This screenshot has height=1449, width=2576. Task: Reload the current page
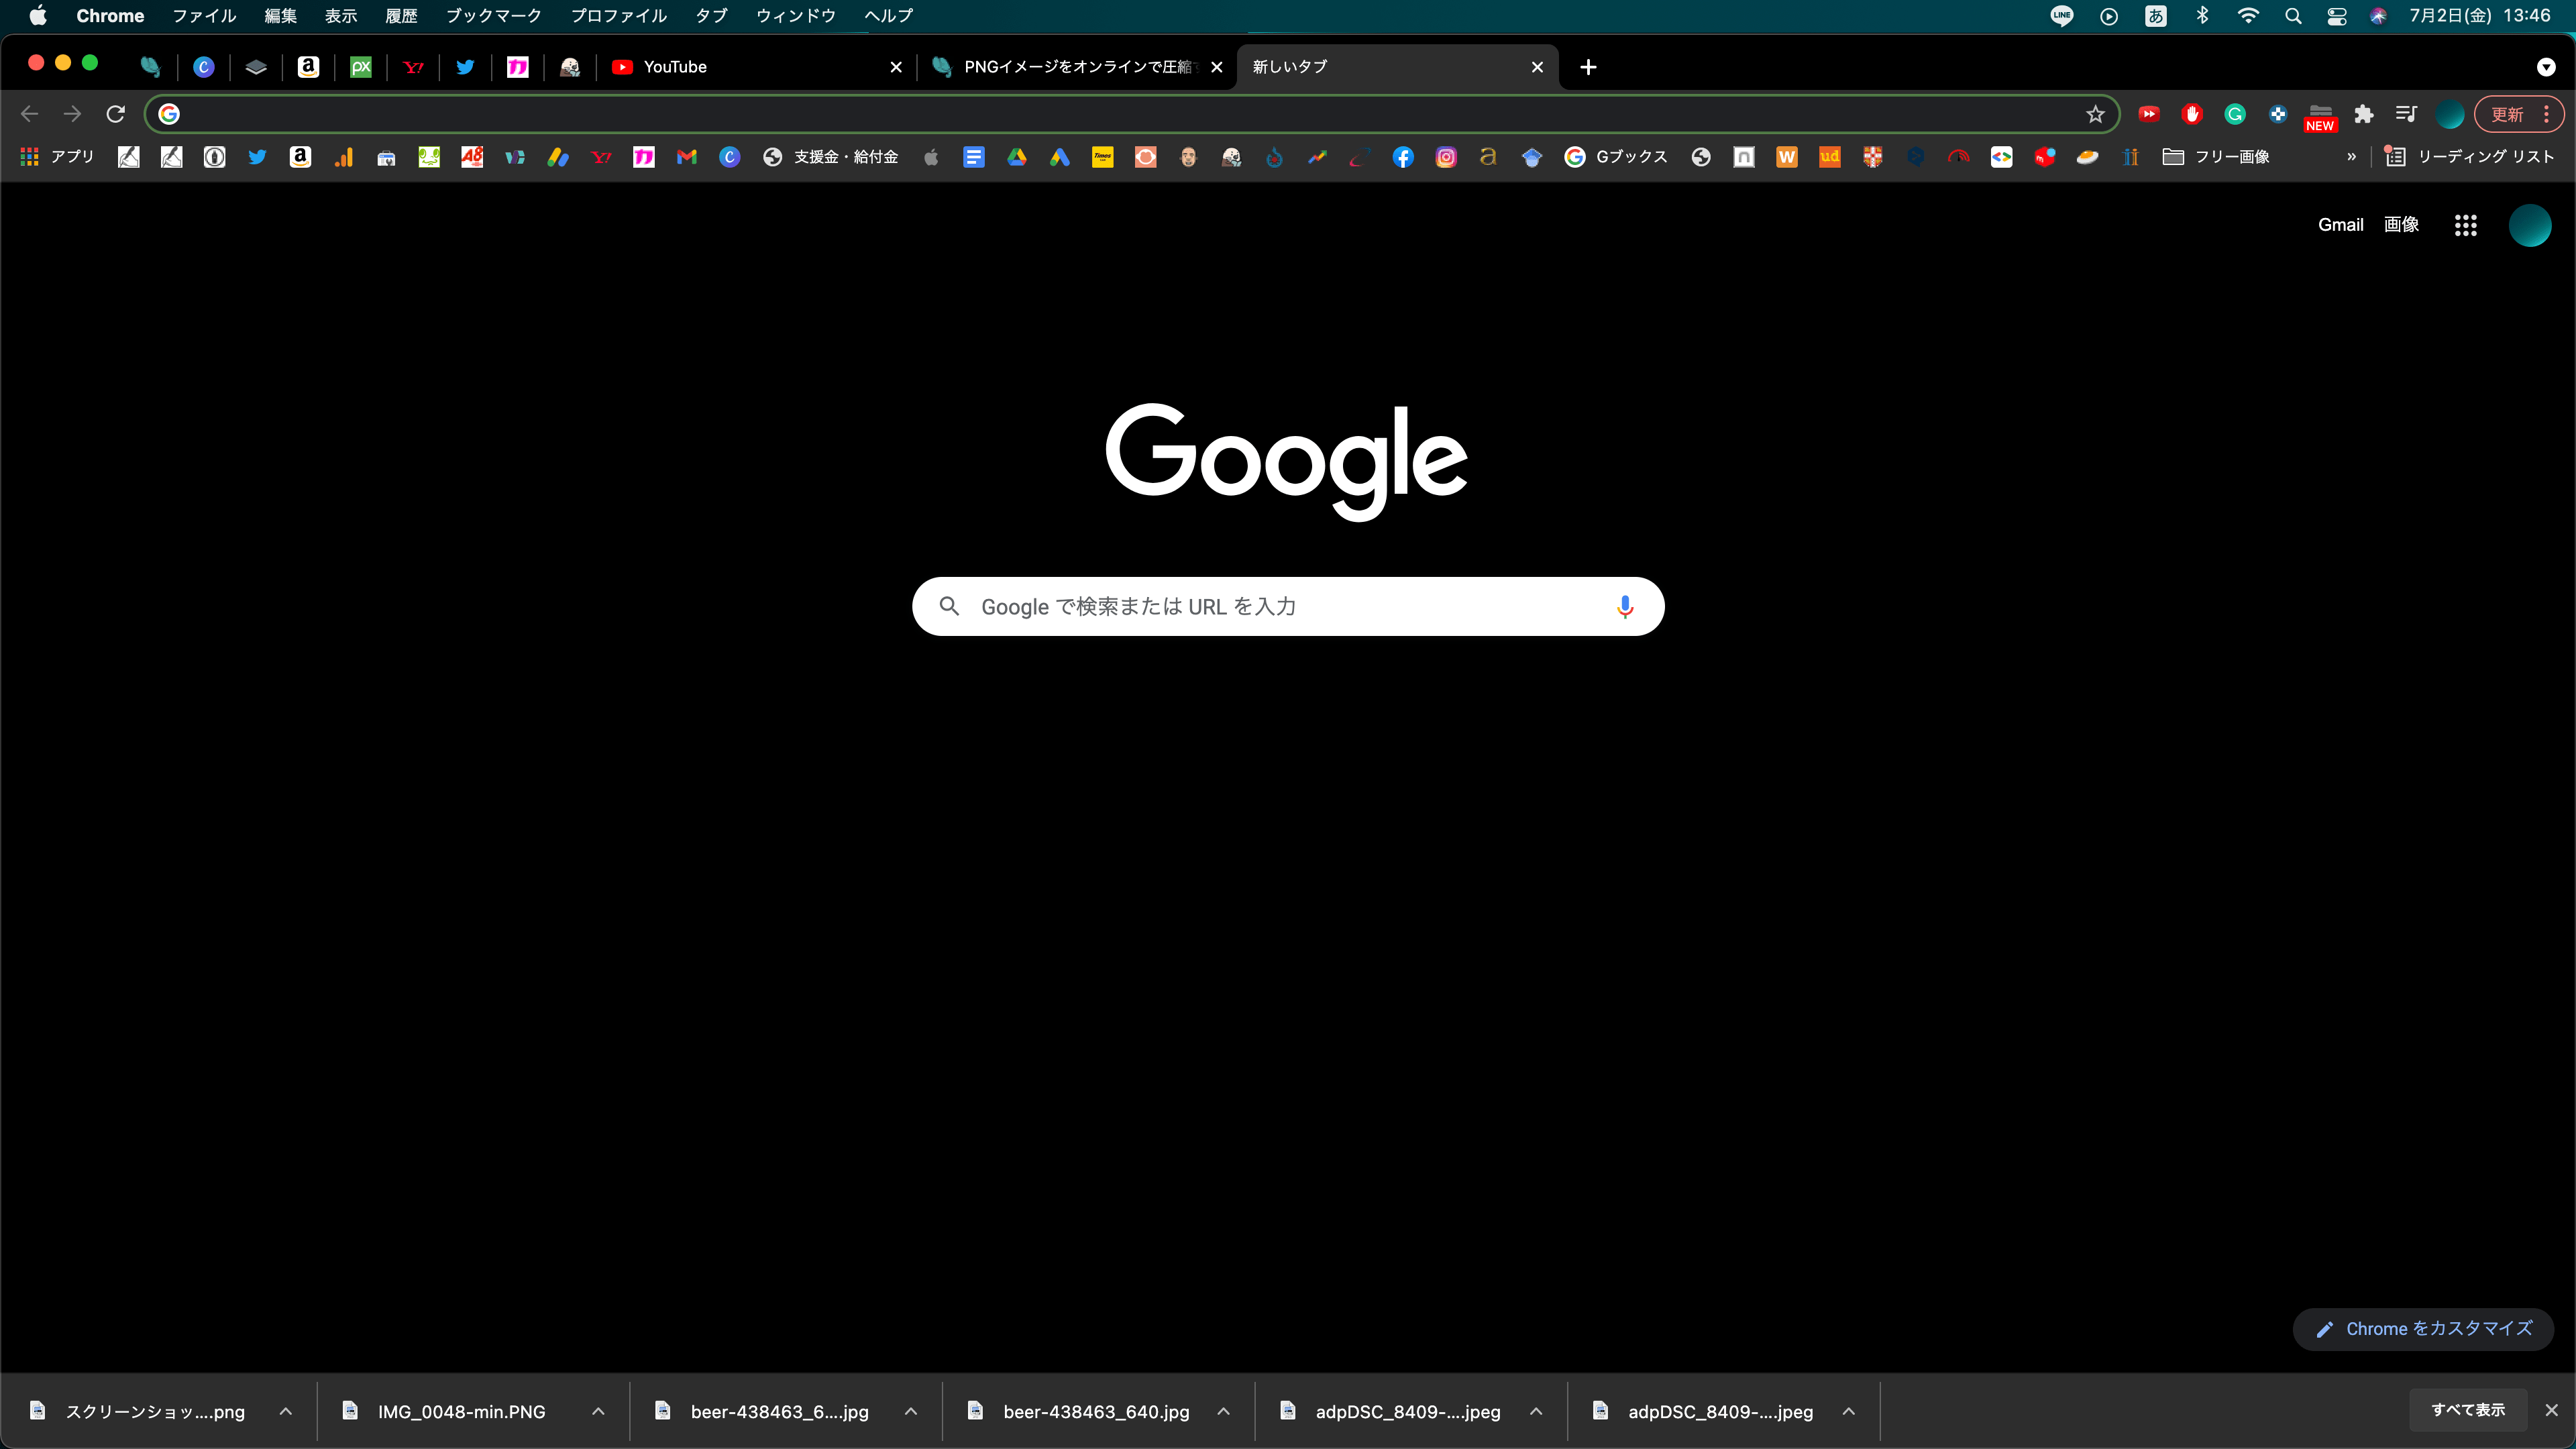[116, 114]
